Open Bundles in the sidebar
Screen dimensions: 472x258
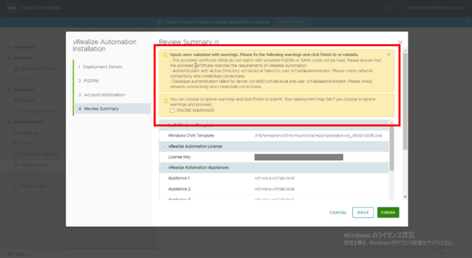[28, 100]
